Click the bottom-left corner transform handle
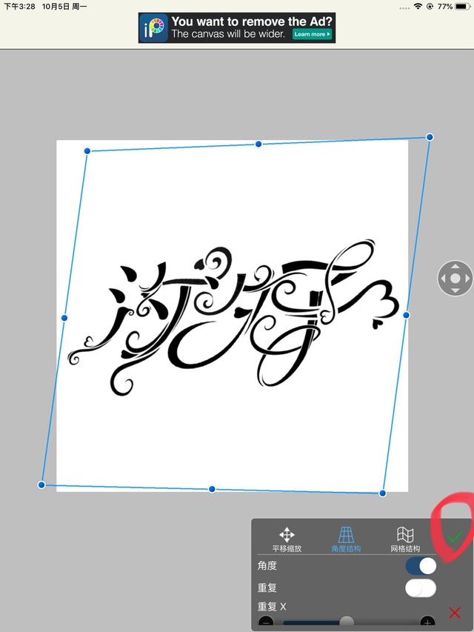The width and height of the screenshot is (474, 632). coord(41,485)
